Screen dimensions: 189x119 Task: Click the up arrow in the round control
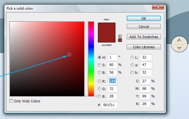click(x=179, y=40)
